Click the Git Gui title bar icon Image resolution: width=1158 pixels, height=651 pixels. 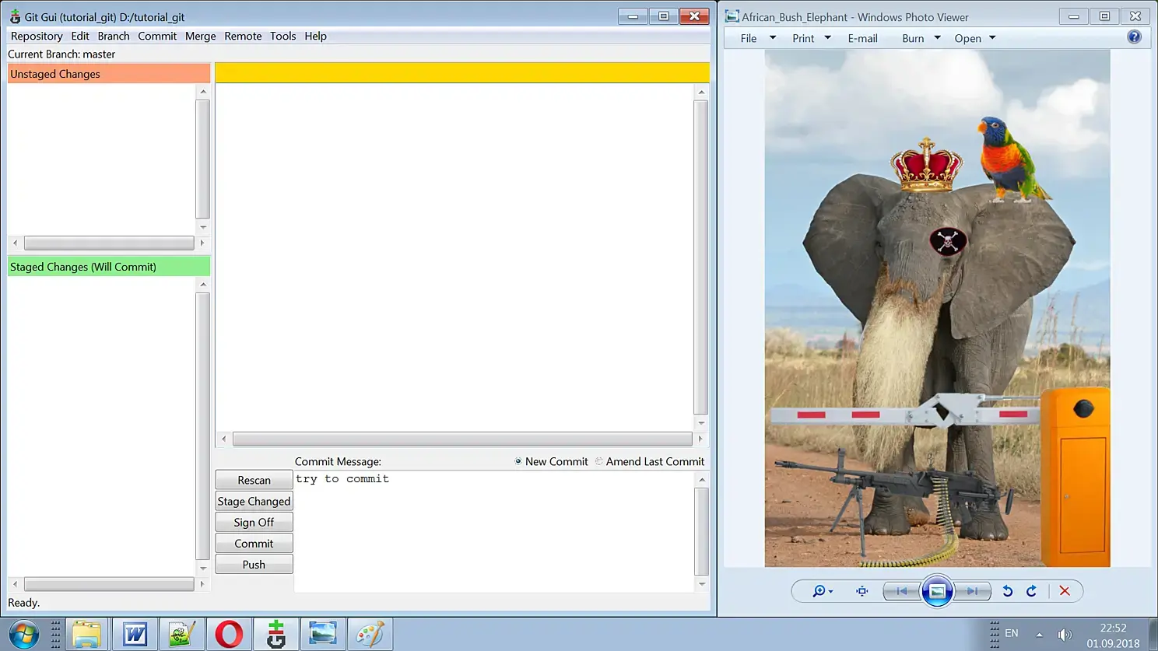[15, 16]
